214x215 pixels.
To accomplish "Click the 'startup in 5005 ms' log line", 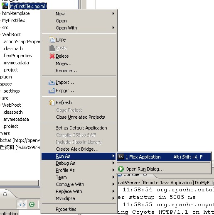I will click(157, 197).
